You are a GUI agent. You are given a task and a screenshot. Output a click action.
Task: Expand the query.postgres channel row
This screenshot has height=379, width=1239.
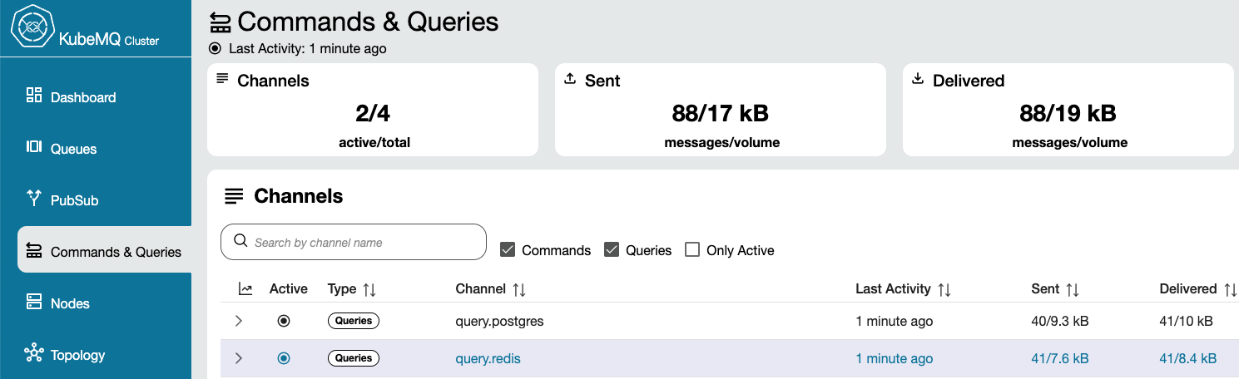point(239,321)
